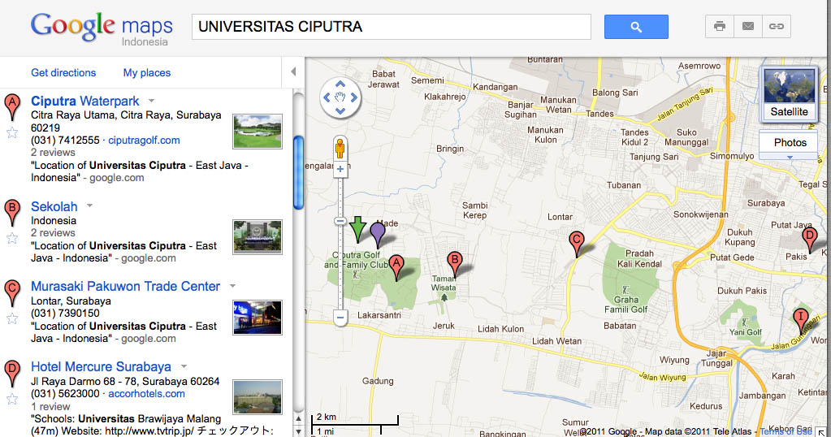Click the email envelope icon
Screen dimensions: 831x437
[x=747, y=27]
